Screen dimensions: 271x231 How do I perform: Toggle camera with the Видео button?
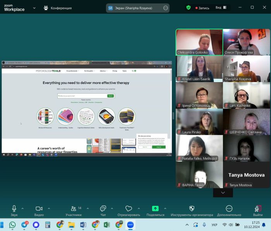pyautogui.click(x=39, y=209)
